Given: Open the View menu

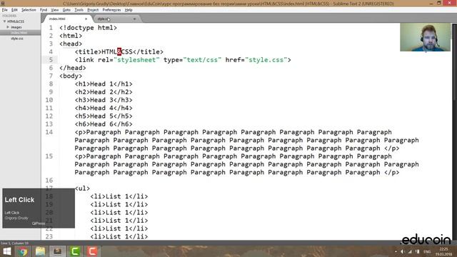Looking at the screenshot, I should click(55, 10).
